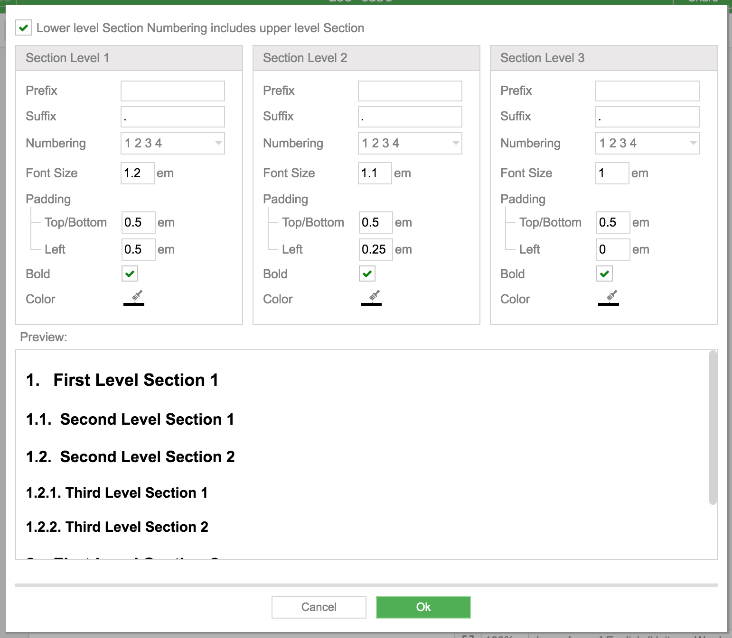Focus the Suffix field in Section Level 1
The height and width of the screenshot is (638, 732).
point(173,117)
